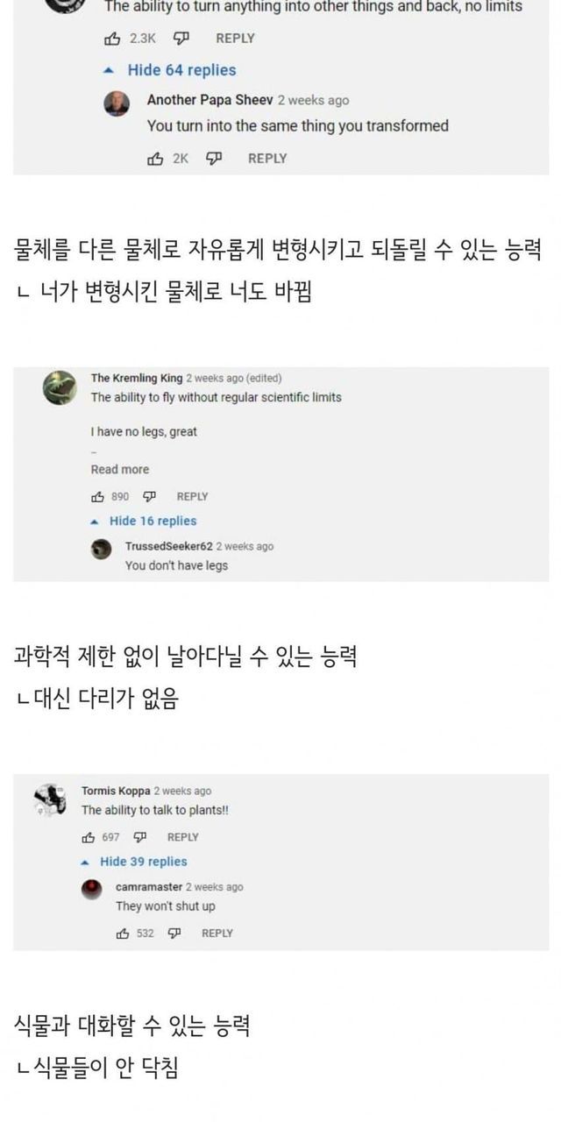The width and height of the screenshot is (561, 1122).
Task: Reply to camramaster's comment
Action: click(217, 933)
